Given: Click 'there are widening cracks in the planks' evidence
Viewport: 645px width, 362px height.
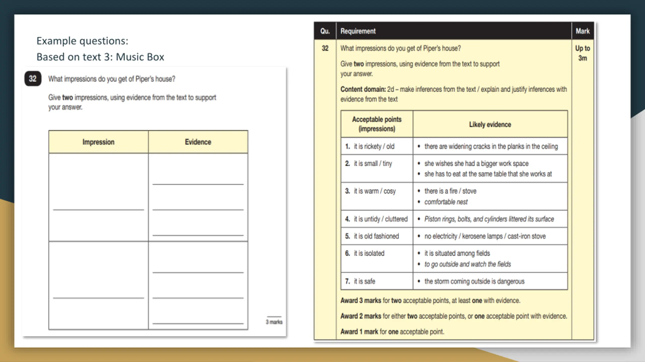Looking at the screenshot, I should (491, 146).
